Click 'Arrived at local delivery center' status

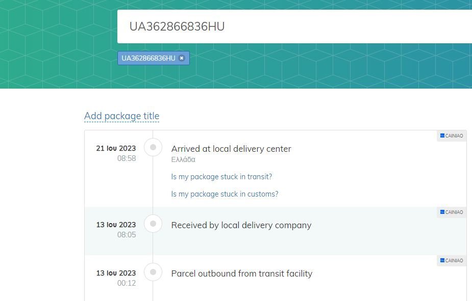pos(231,149)
